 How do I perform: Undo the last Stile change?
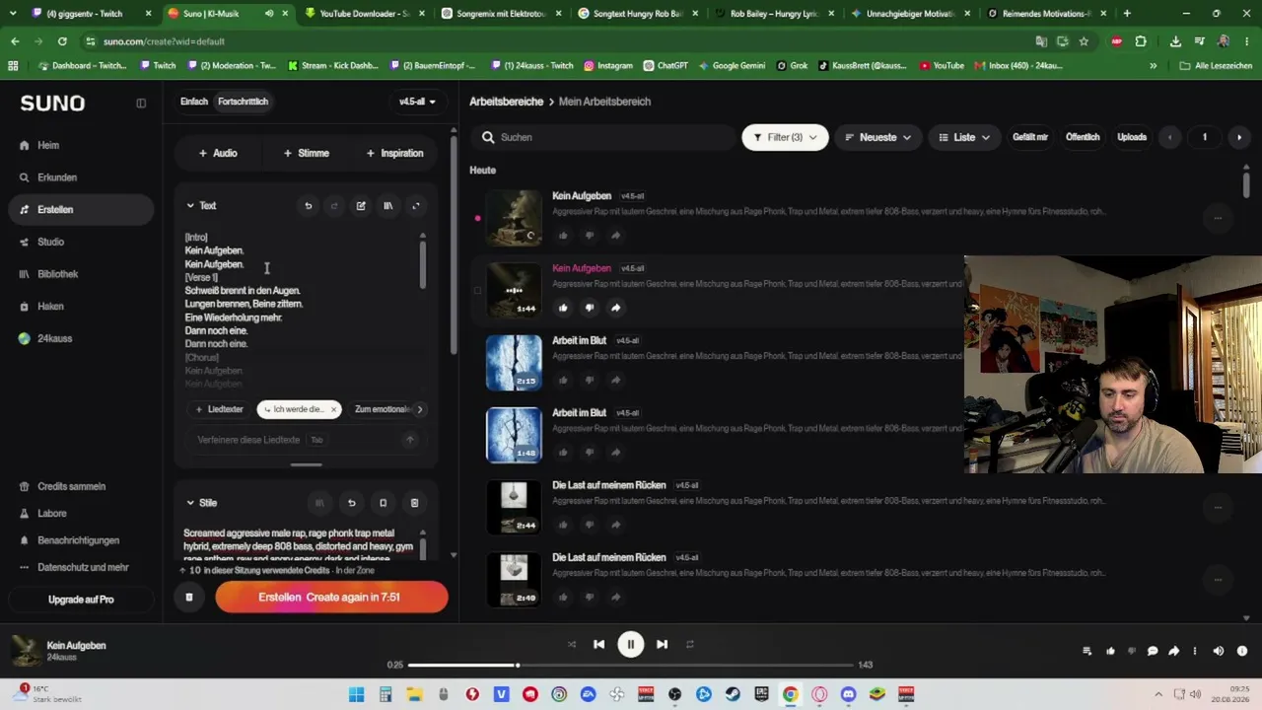(351, 503)
